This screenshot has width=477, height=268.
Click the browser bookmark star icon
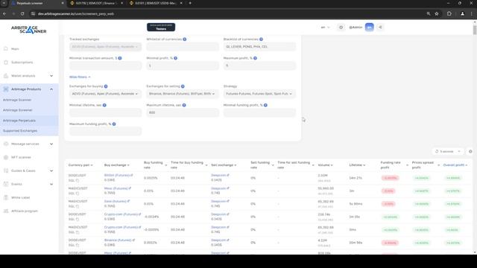point(437,13)
